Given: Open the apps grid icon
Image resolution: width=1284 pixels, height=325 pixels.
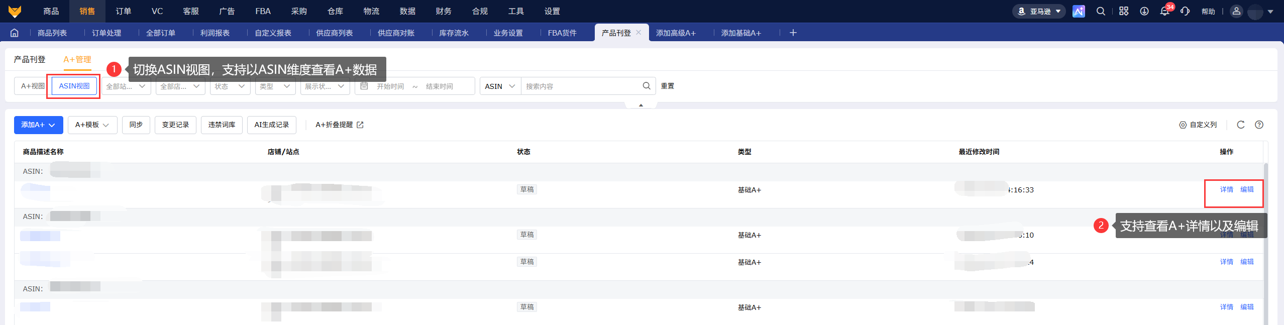Looking at the screenshot, I should tap(1124, 11).
